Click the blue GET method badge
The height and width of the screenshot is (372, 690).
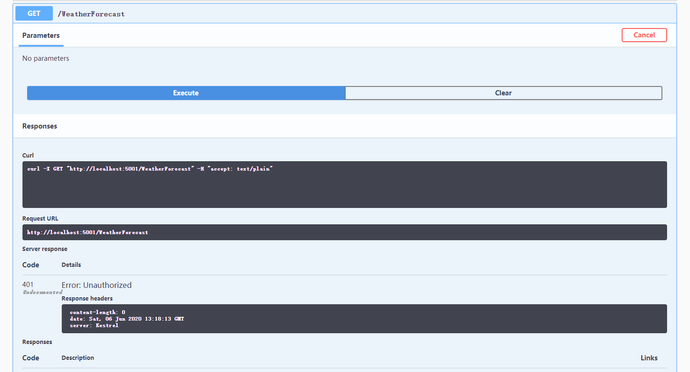[x=34, y=14]
